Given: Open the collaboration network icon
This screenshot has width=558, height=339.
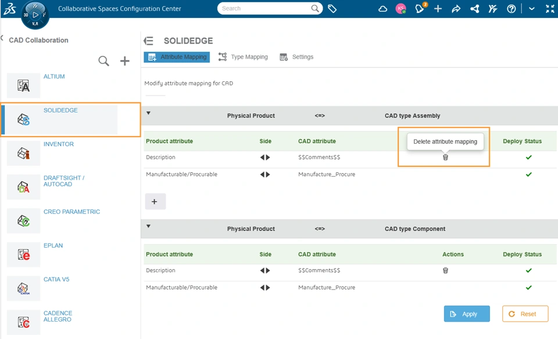Looking at the screenshot, I should tap(475, 9).
